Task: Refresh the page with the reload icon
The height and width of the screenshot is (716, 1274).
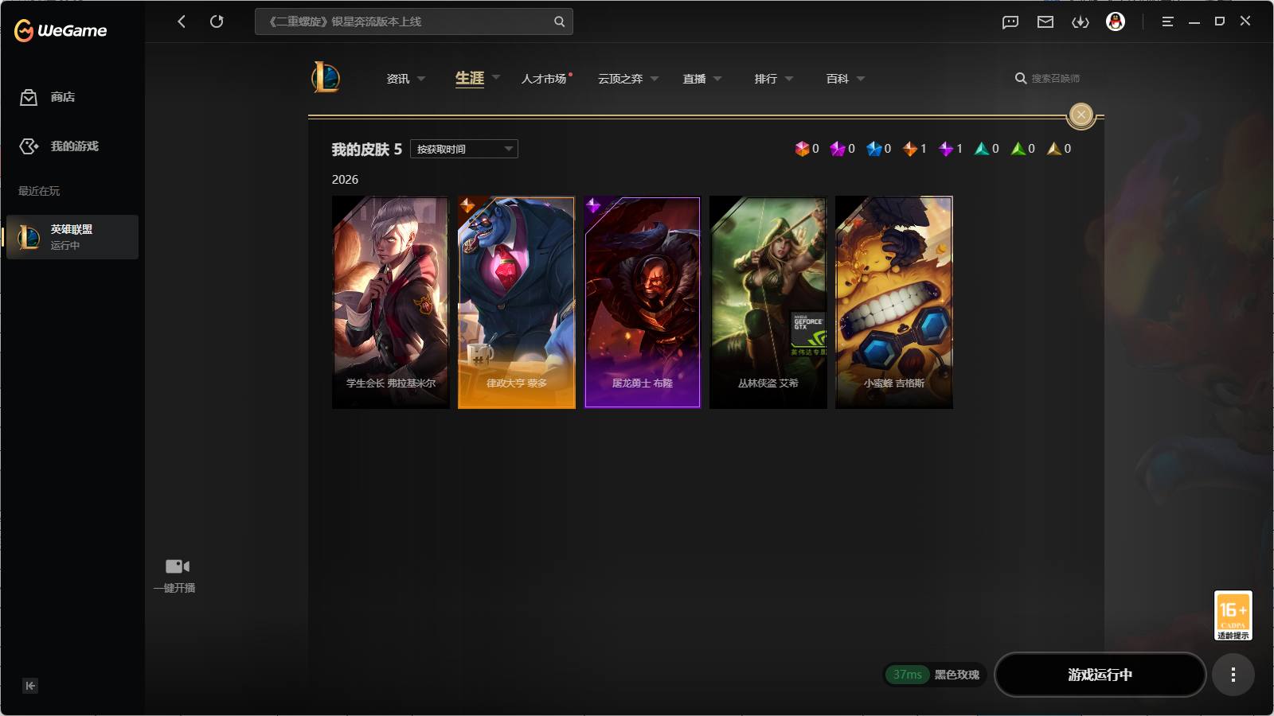Action: click(x=217, y=21)
